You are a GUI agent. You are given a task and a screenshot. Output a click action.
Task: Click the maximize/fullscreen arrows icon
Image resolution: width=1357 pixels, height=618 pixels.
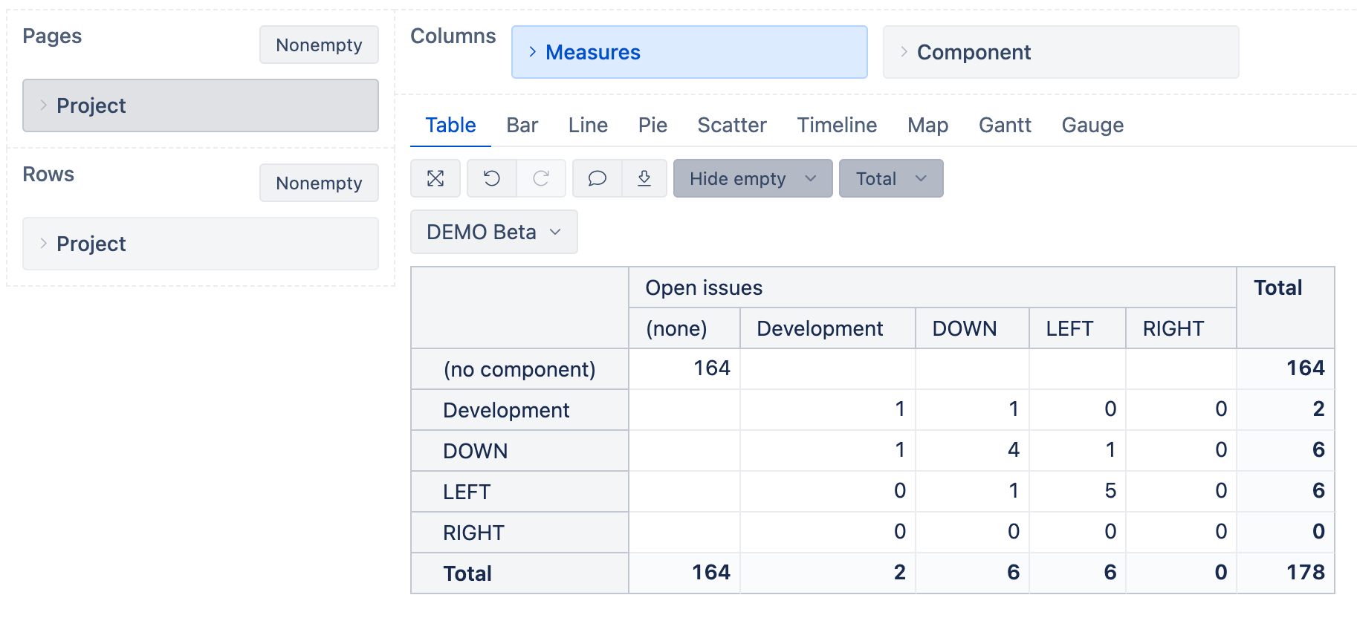click(435, 178)
